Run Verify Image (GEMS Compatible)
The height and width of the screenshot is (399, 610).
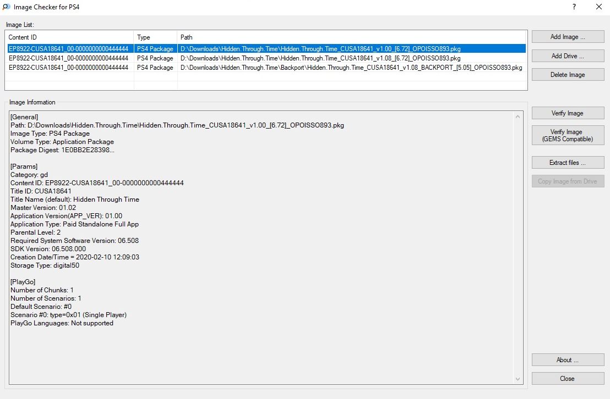tap(568, 135)
